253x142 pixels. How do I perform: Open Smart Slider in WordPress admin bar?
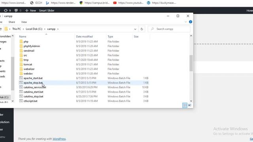47,11
